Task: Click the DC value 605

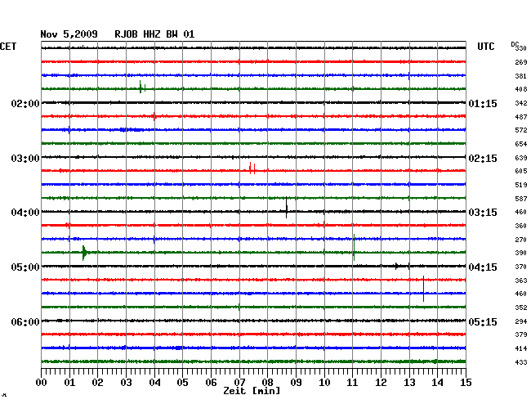Action: pos(521,171)
